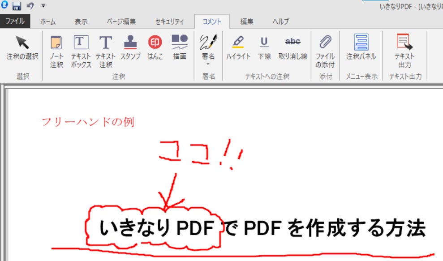
Task: Switch to the ページ編集 tab
Action: (121, 21)
